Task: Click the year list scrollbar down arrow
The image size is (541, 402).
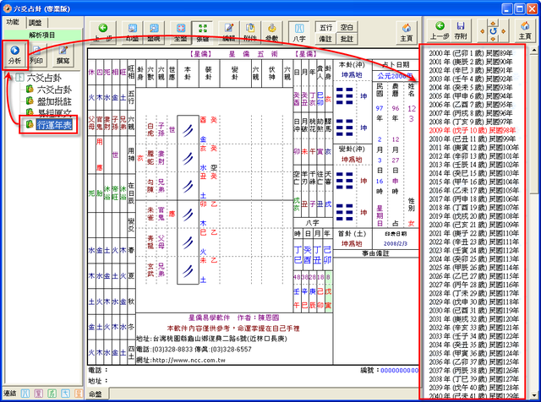Action: [533, 394]
